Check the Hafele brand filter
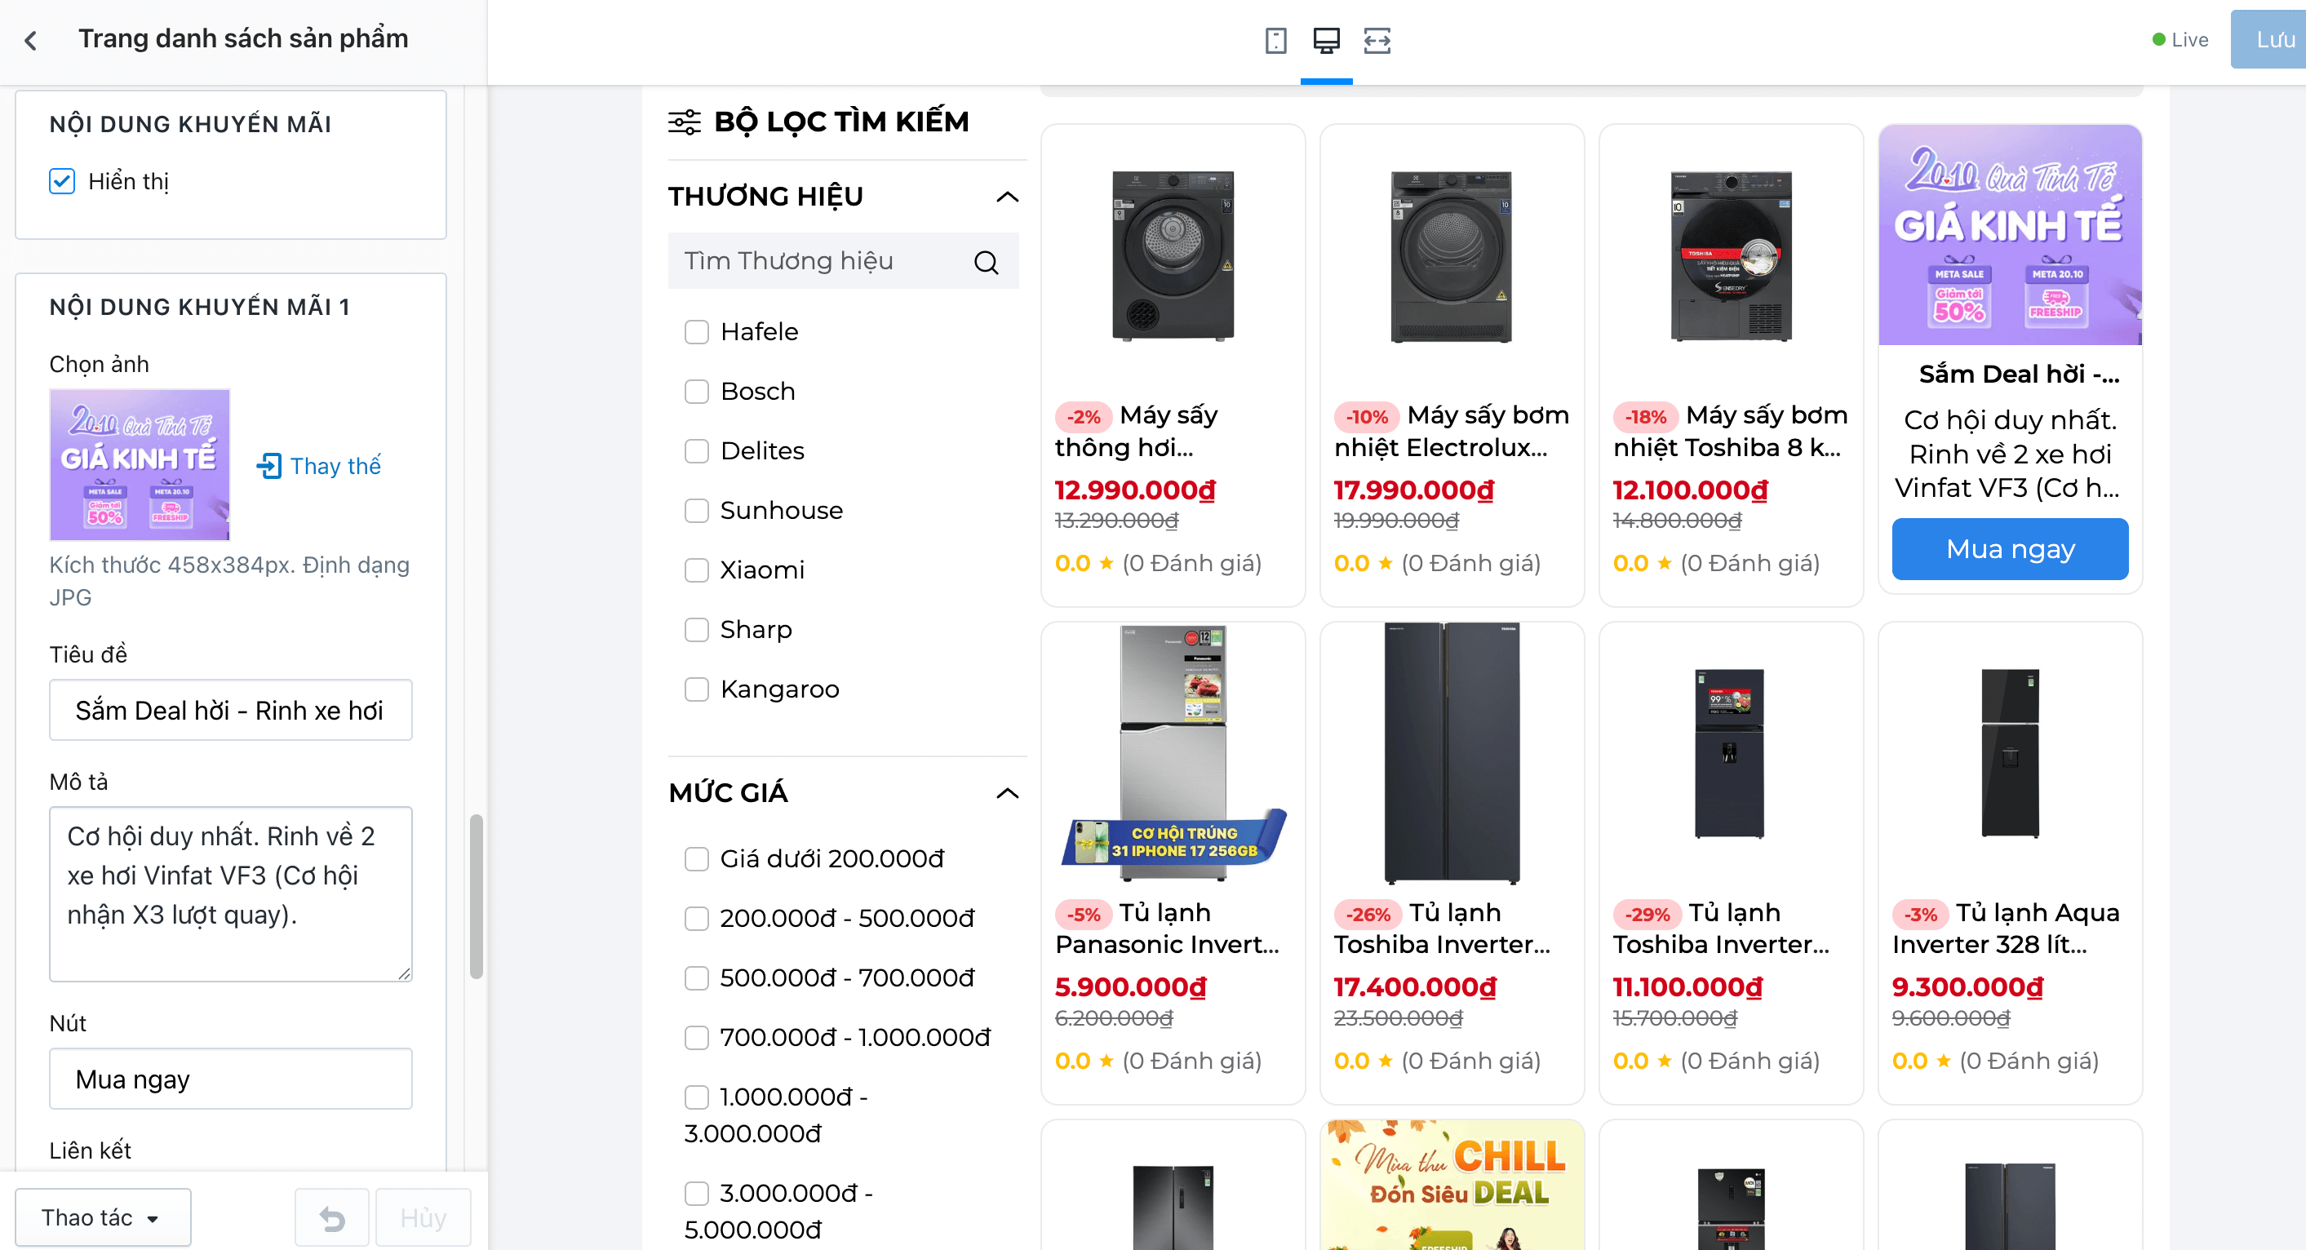Screen dimensions: 2306x1250 click(x=697, y=332)
